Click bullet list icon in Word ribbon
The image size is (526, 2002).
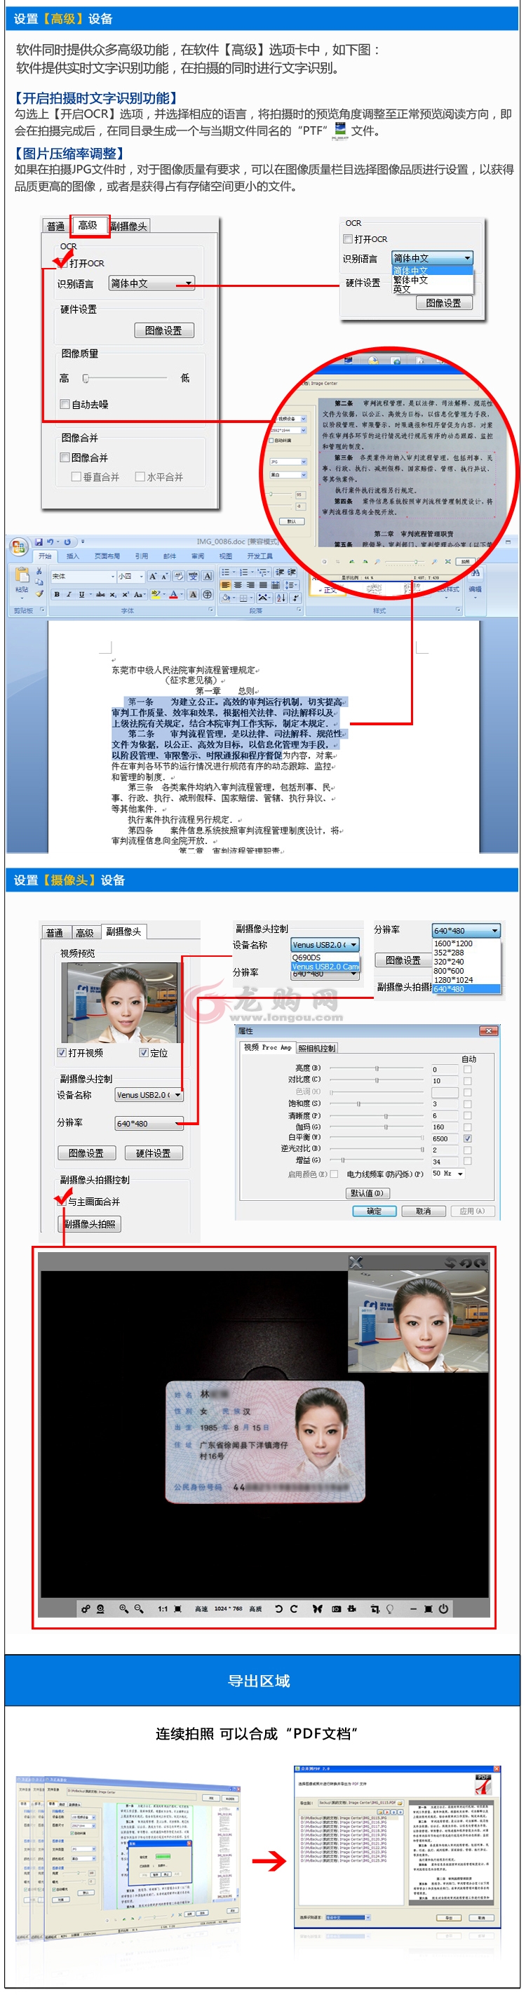(x=225, y=572)
